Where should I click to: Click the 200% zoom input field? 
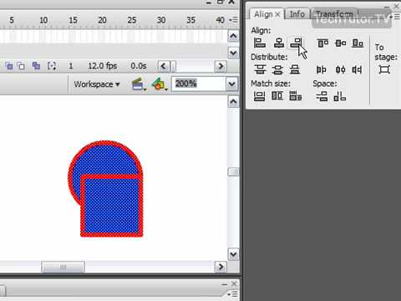[199, 84]
